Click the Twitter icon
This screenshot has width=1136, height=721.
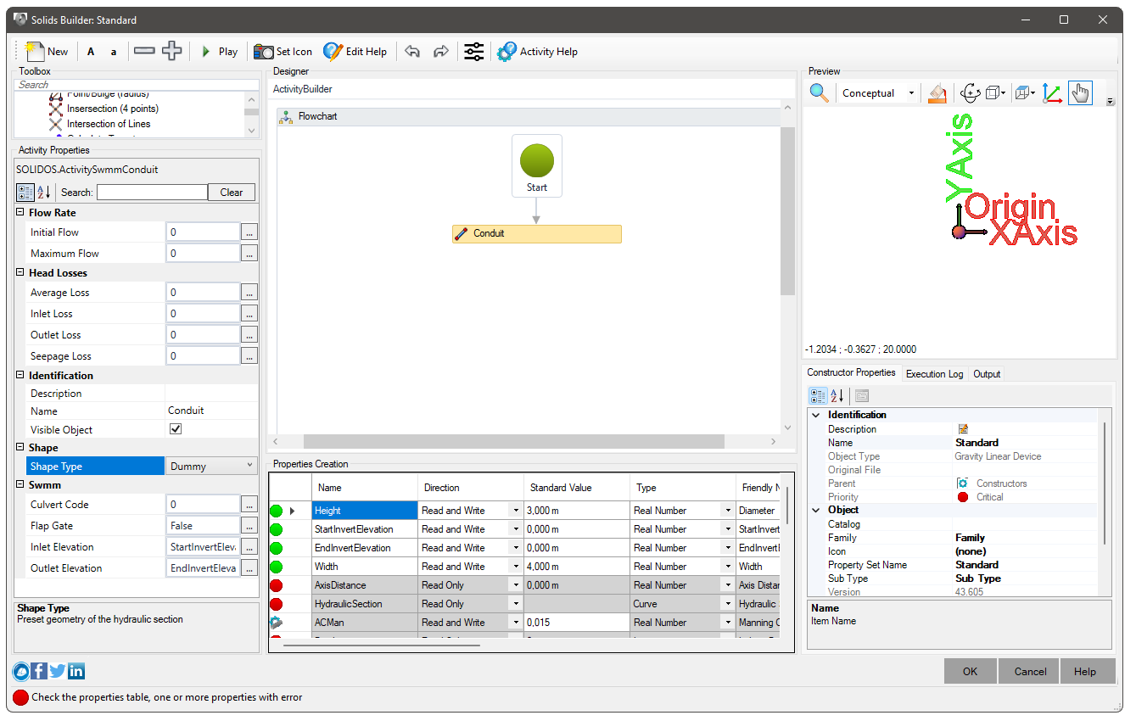click(58, 671)
